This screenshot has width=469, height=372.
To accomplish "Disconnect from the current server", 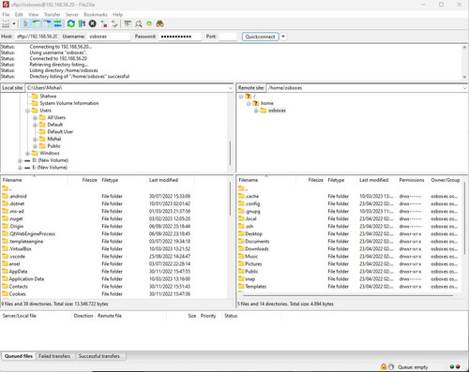I will click(x=104, y=23).
